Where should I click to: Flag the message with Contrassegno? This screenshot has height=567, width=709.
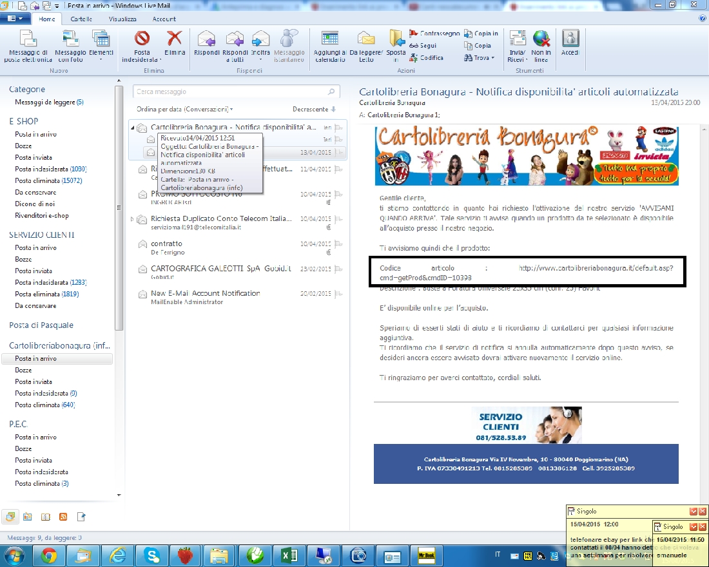click(434, 34)
